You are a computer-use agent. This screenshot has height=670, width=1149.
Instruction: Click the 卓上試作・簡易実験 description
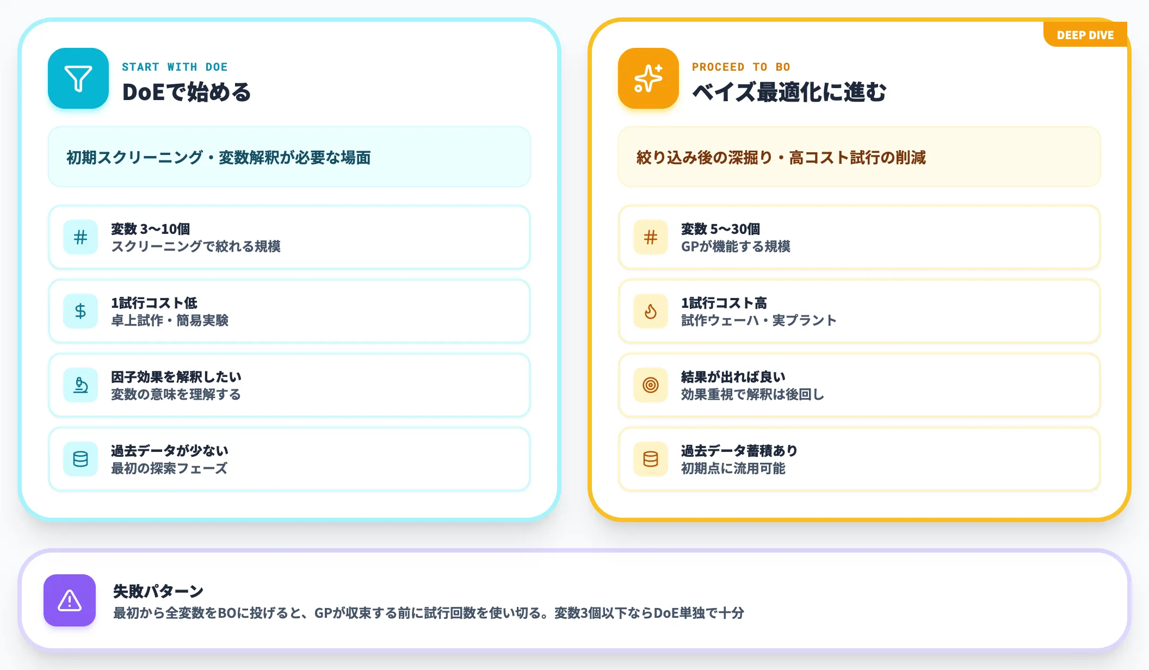(170, 320)
